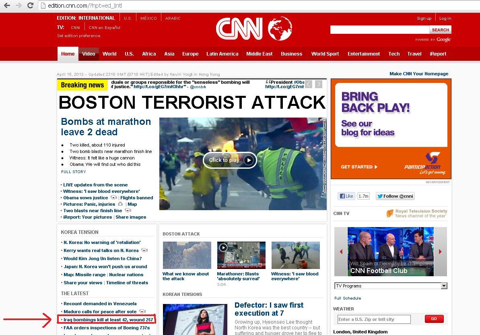
Task: Open the Video tab
Action: 89,54
